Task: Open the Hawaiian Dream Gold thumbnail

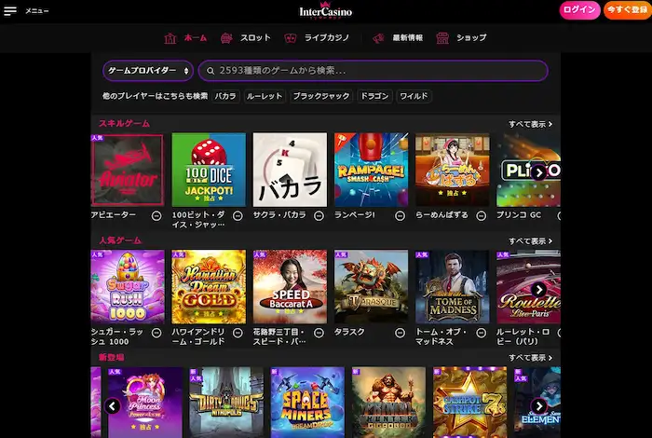Action: pos(209,287)
